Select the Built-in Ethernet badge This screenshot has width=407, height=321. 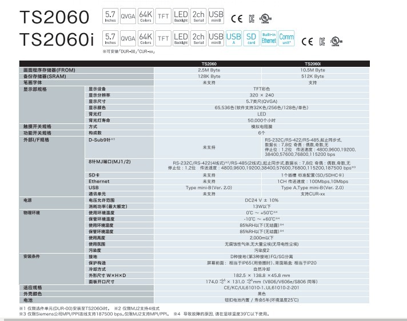[x=269, y=38]
